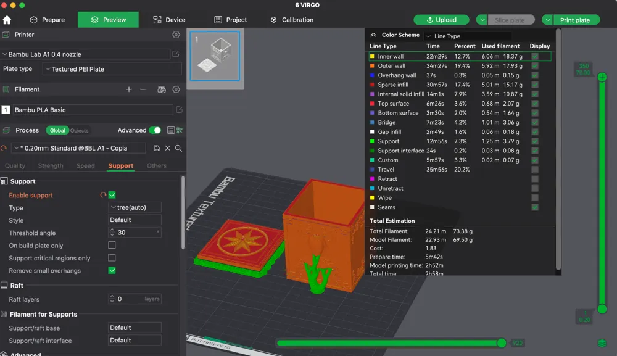Viewport: 617px width, 356px height.
Task: Open the Support/raft base filament dropdown
Action: click(135, 328)
